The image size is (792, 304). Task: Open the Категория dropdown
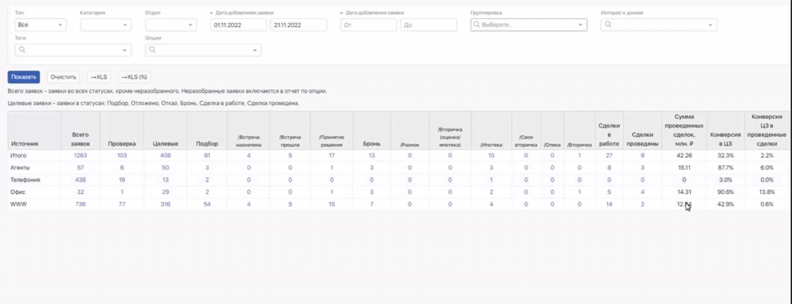pyautogui.click(x=105, y=25)
